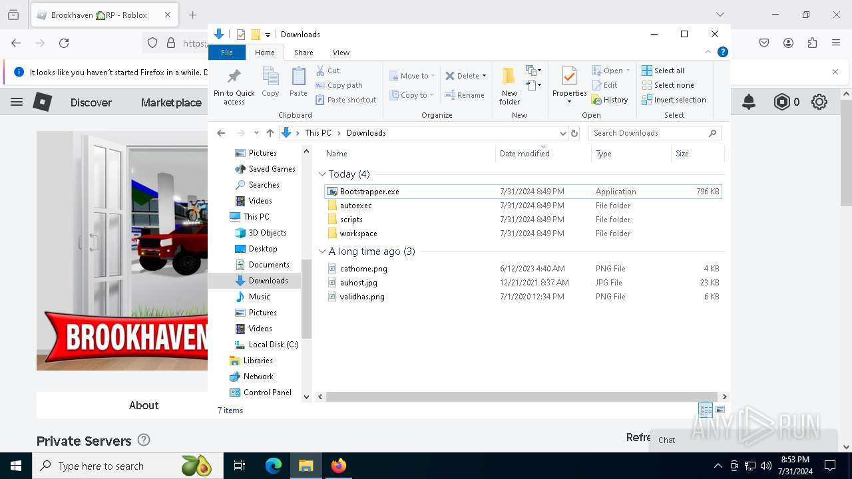
Task: Click the Copy ribbon icon
Action: 270,77
